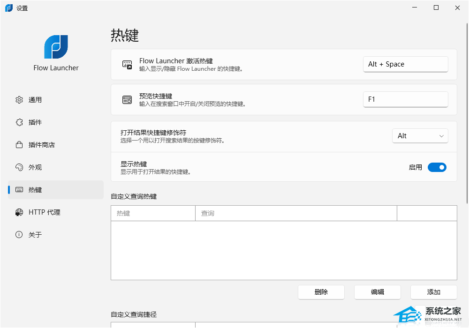The height and width of the screenshot is (328, 469).
Task: Go to the 插件商店 page
Action: point(56,145)
